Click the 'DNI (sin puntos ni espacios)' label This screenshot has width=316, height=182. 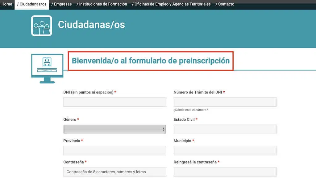[89, 92]
